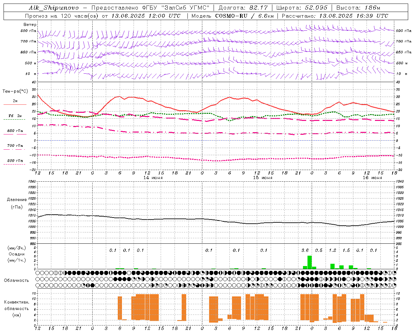This screenshot has width=413, height=331.
Task: Click the 15 июня date label
Action: coord(263,178)
